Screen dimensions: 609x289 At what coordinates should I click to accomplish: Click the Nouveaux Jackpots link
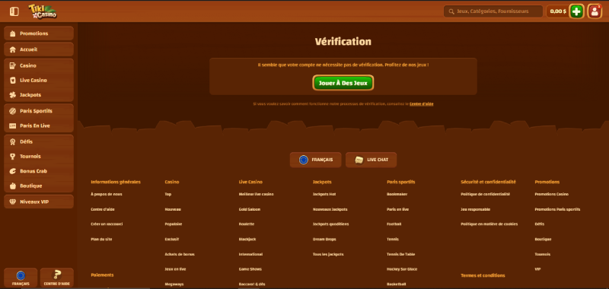click(x=330, y=209)
